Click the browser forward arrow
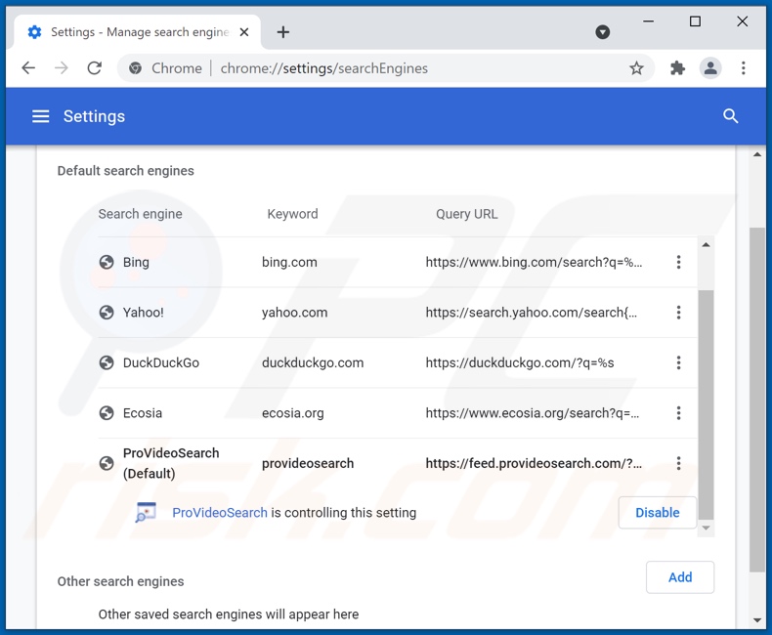The height and width of the screenshot is (635, 772). [x=62, y=68]
